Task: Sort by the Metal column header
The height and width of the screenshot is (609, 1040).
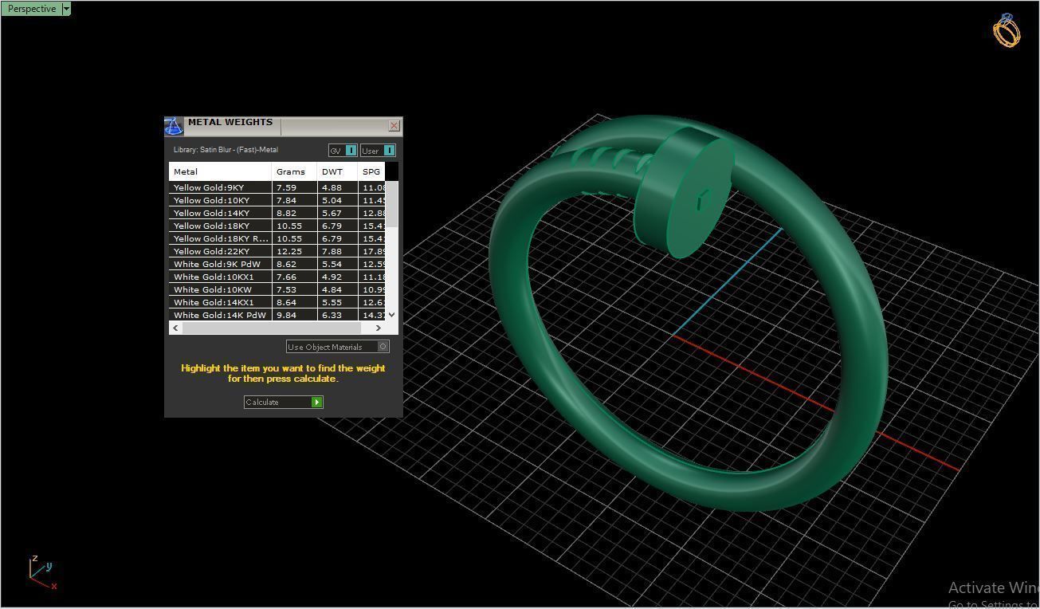Action: tap(221, 171)
